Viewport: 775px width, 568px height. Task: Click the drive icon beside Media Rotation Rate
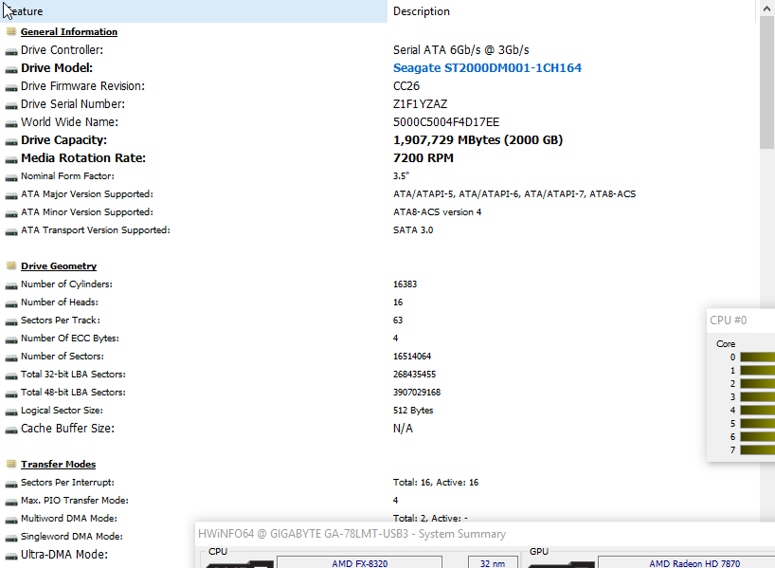point(10,160)
